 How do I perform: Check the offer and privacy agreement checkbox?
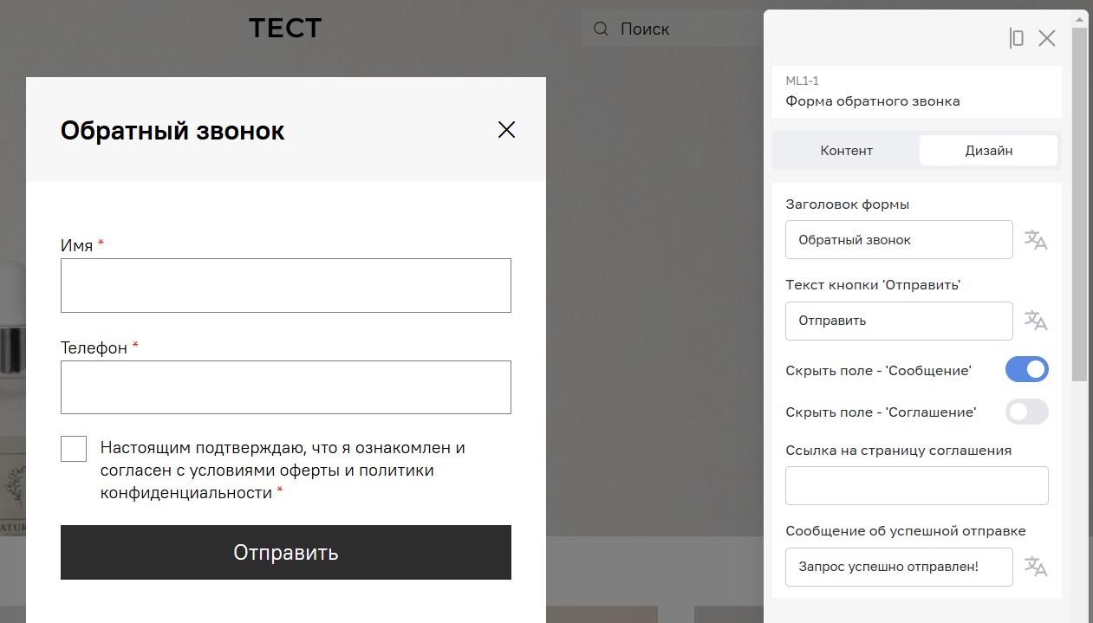click(x=74, y=449)
